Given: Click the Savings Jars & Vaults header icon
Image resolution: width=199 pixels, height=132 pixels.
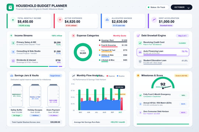Looking at the screenshot, I should 12,76.
